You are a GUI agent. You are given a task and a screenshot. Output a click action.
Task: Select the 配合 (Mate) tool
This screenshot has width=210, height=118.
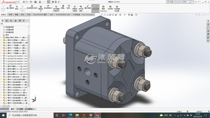coord(17,7)
